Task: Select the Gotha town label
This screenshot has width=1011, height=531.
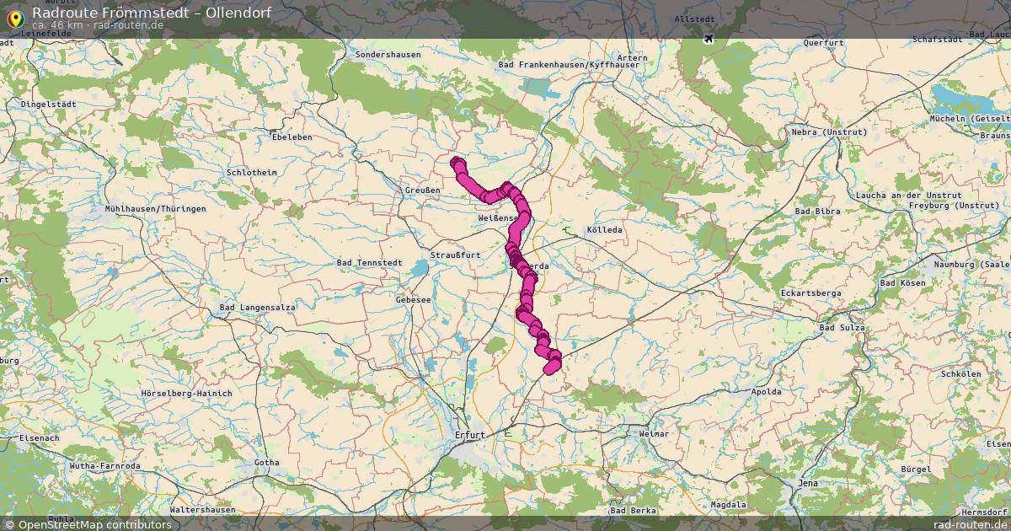Action: click(x=266, y=463)
